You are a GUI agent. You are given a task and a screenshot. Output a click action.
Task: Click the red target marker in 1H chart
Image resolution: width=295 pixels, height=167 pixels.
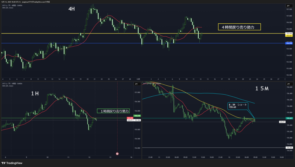(117, 154)
